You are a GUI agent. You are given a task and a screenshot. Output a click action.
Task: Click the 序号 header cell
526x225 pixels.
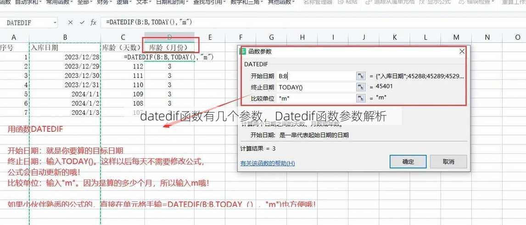click(x=14, y=47)
